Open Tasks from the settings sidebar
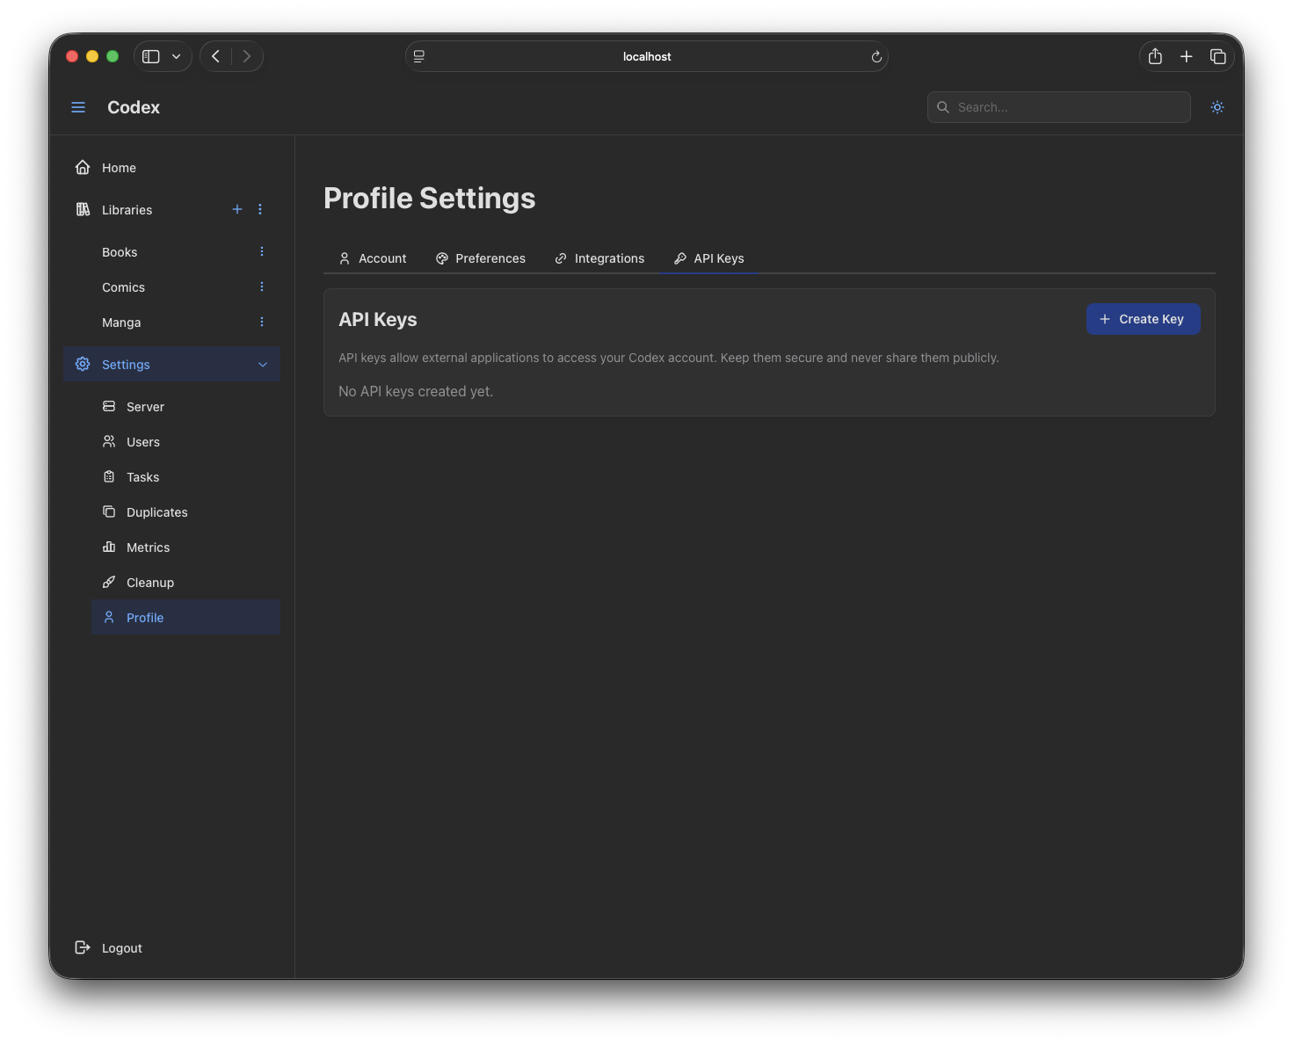The image size is (1293, 1044). [108, 476]
